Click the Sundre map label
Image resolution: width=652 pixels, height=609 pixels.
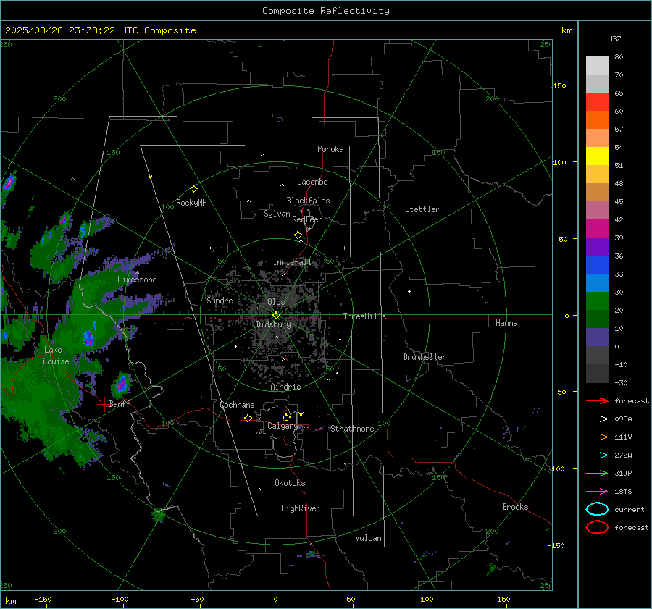click(220, 301)
